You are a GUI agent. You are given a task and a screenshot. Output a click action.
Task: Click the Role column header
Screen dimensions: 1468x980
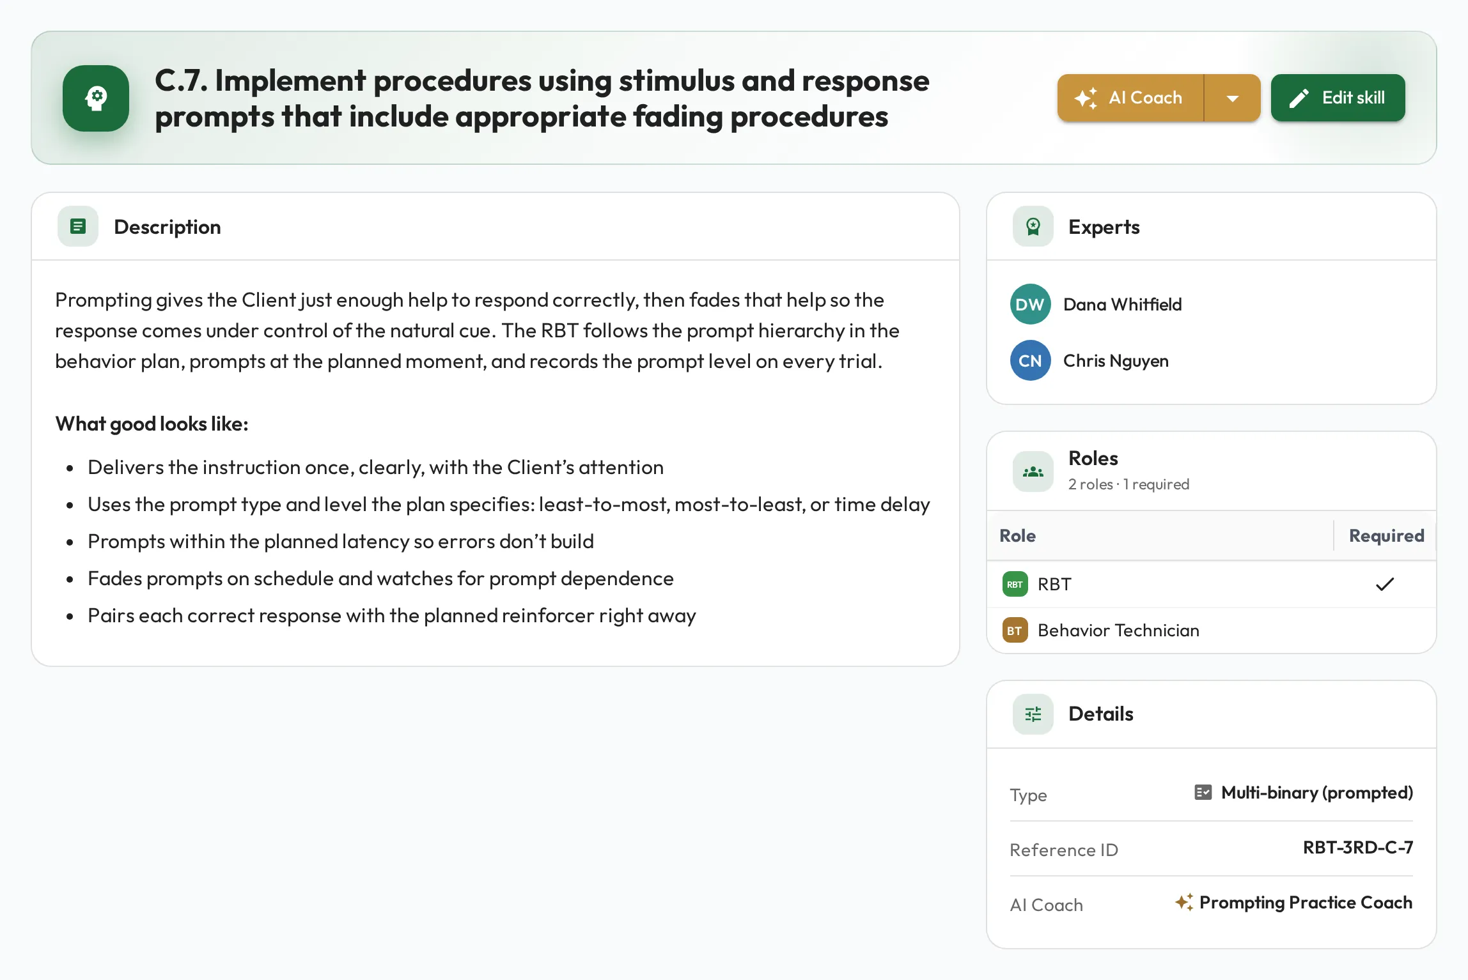1017,535
